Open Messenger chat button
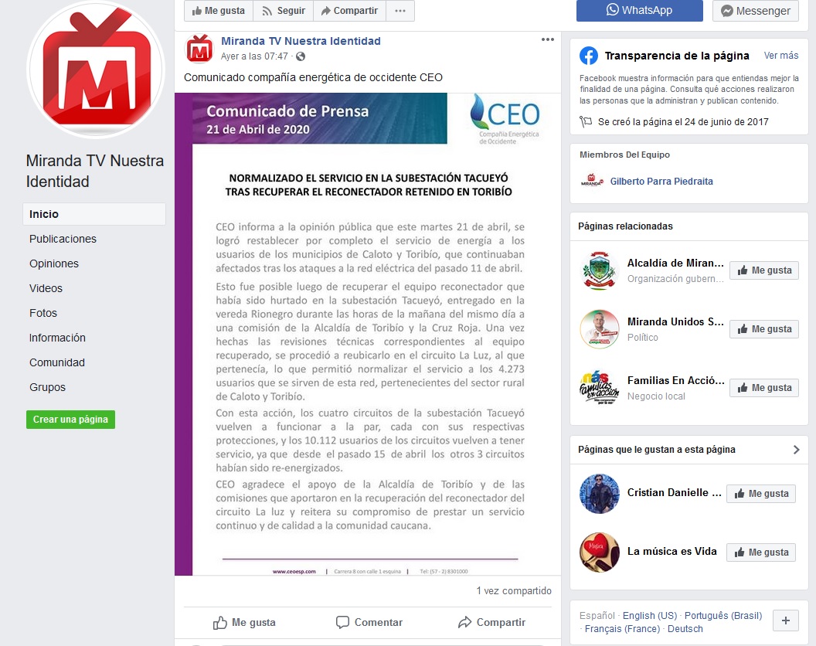 755,10
